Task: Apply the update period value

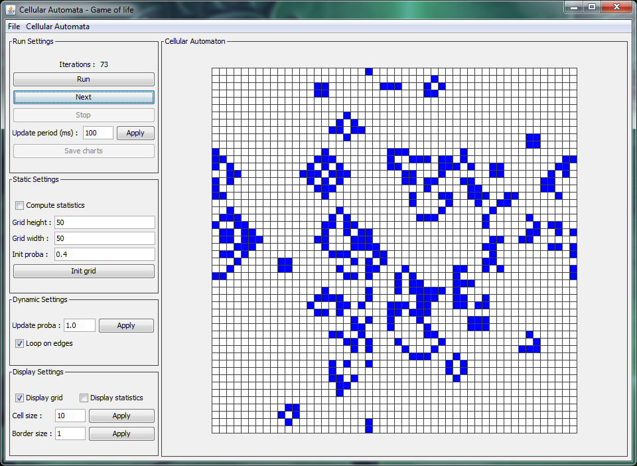Action: click(135, 133)
